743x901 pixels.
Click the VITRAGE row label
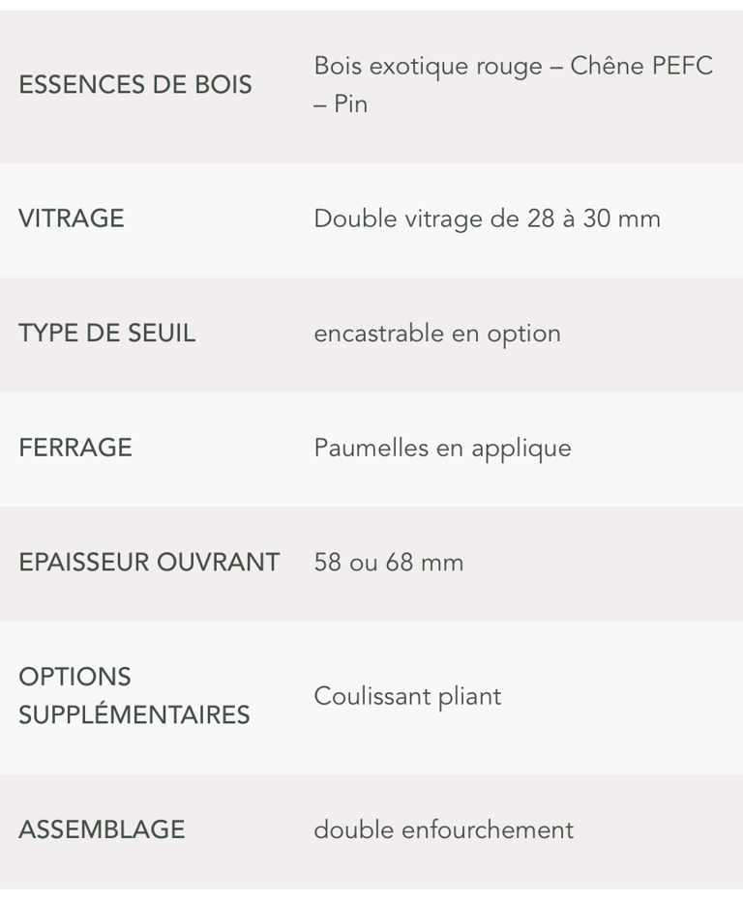click(x=72, y=218)
